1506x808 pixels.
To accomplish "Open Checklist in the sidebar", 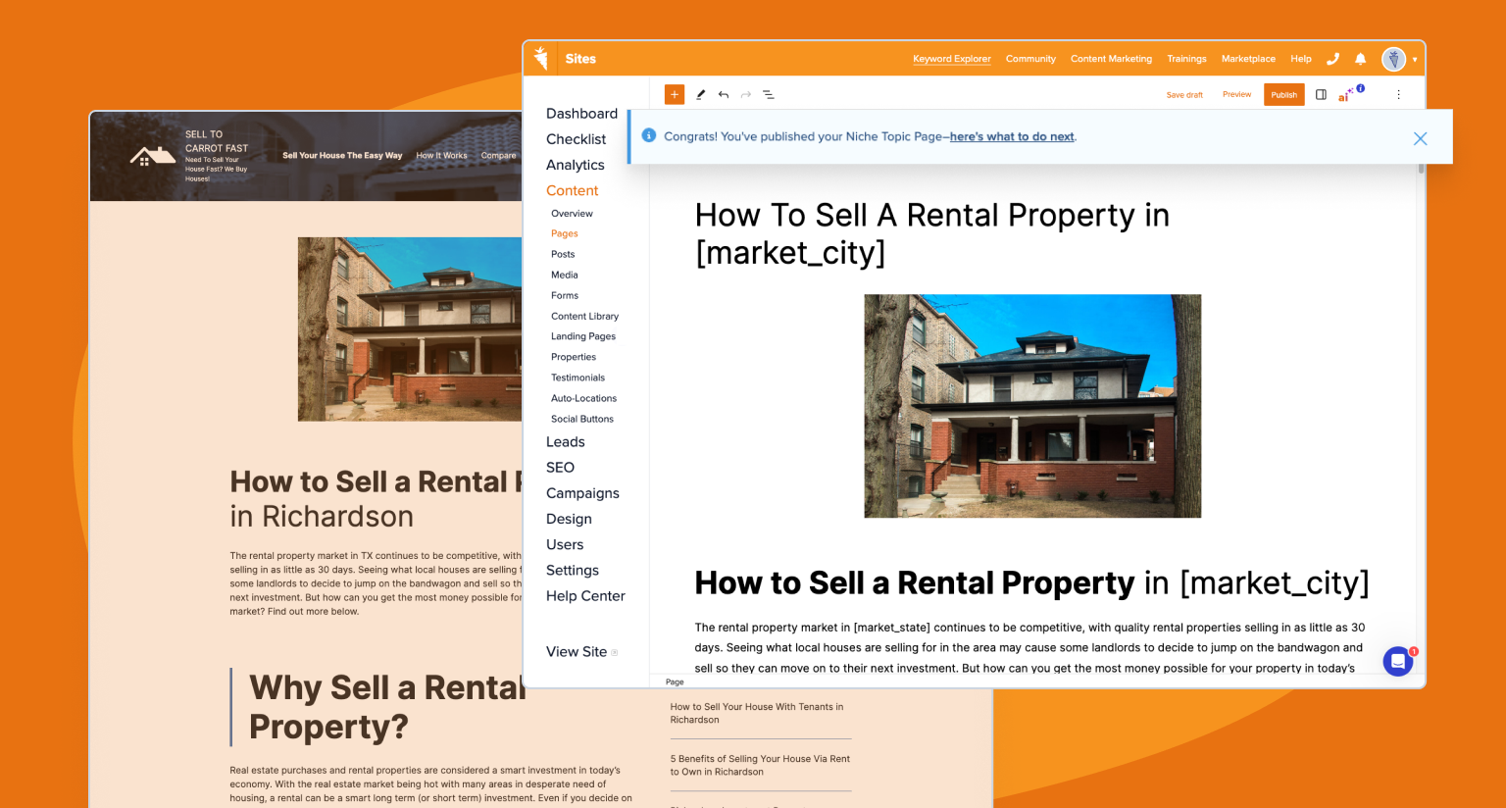I will (576, 139).
